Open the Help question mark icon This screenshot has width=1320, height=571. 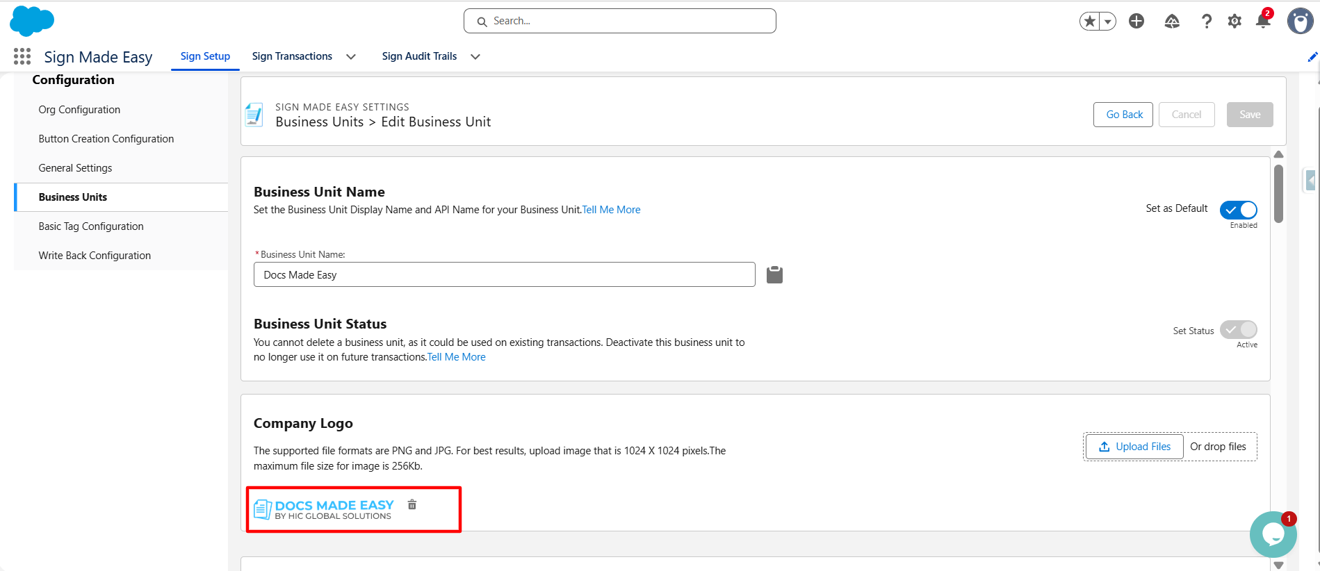1207,22
